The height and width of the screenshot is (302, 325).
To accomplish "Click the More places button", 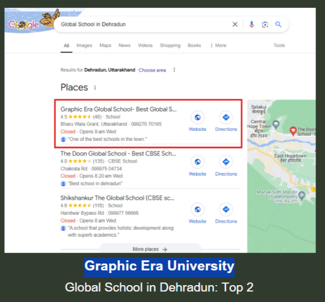I will click(x=150, y=249).
